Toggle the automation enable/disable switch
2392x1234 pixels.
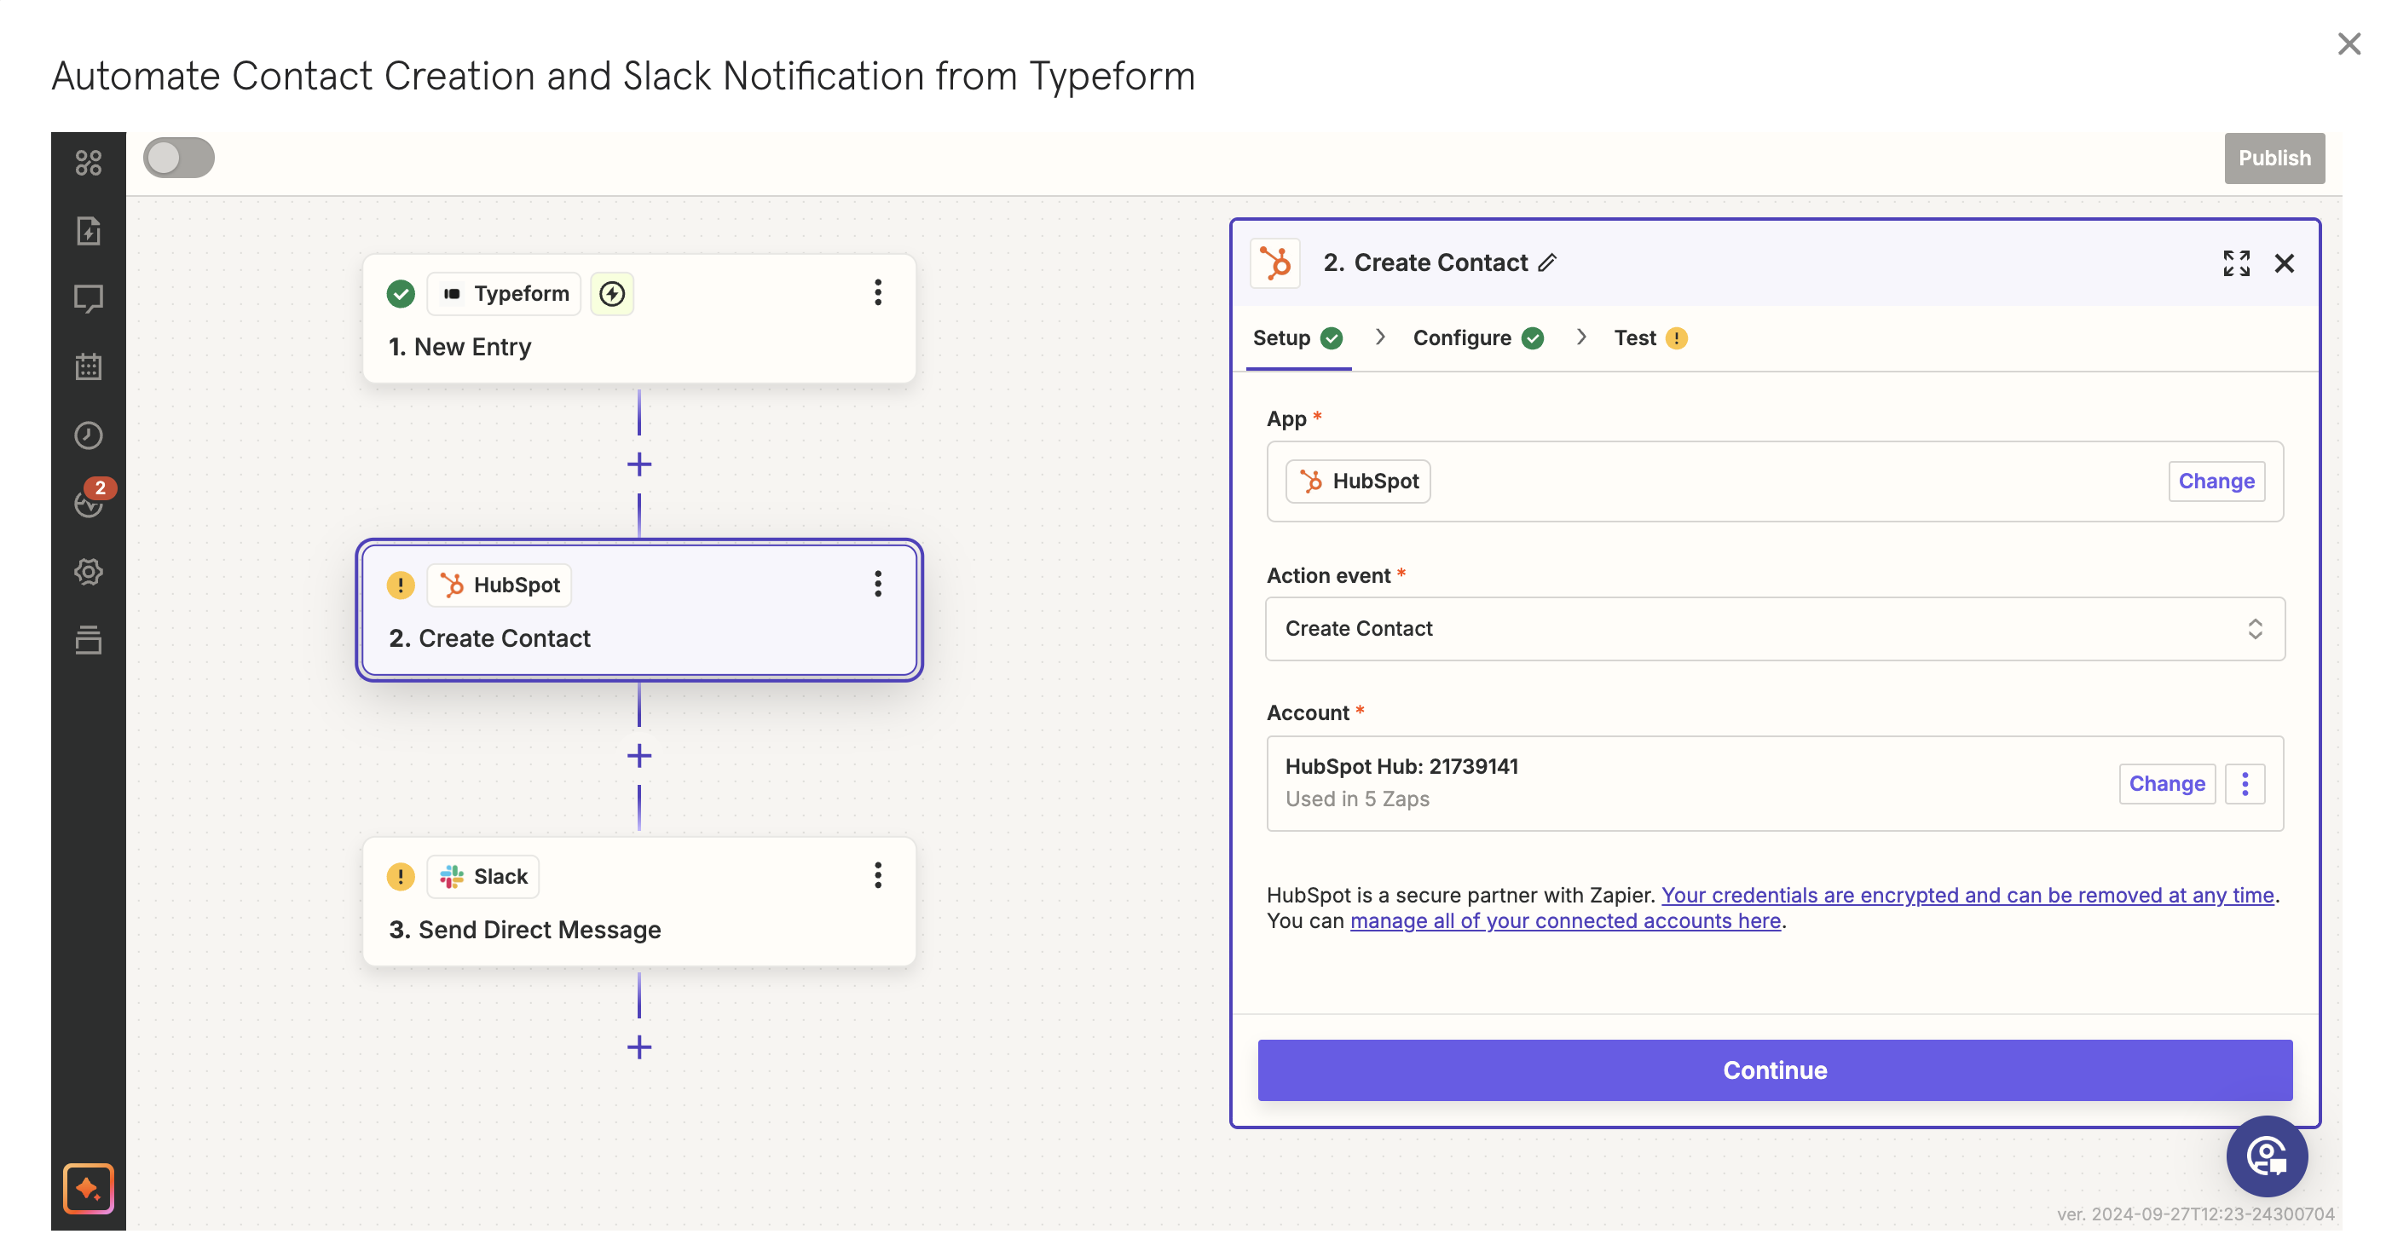pos(178,156)
